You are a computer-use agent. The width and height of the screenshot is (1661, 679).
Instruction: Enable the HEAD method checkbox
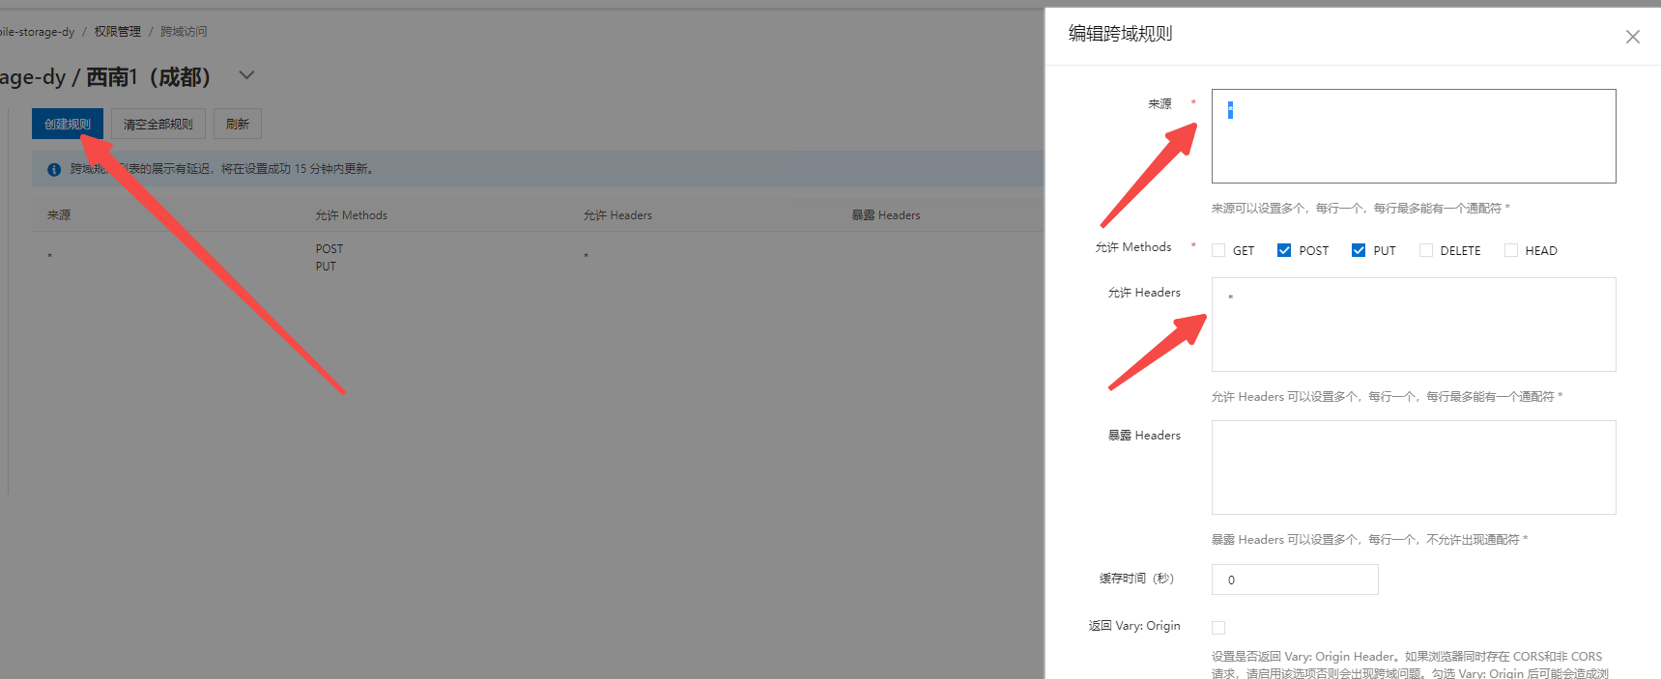click(x=1511, y=250)
